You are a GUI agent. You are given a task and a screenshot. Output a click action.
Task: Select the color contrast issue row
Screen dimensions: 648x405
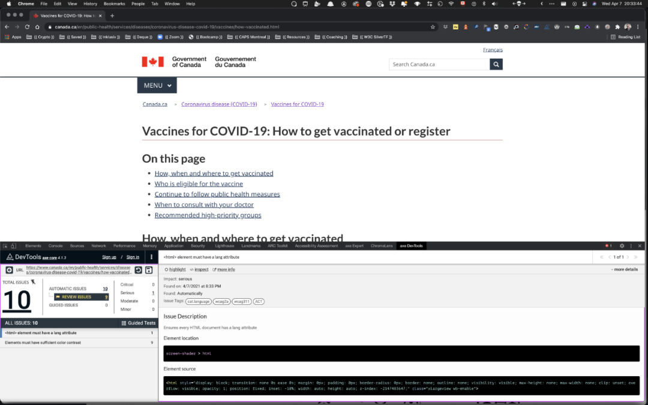pyautogui.click(x=79, y=343)
